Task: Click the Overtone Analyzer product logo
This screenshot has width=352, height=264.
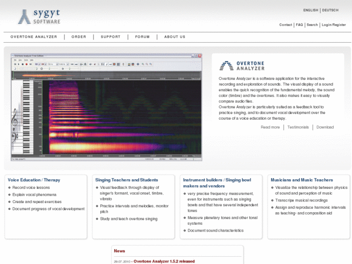Action: pos(242,66)
